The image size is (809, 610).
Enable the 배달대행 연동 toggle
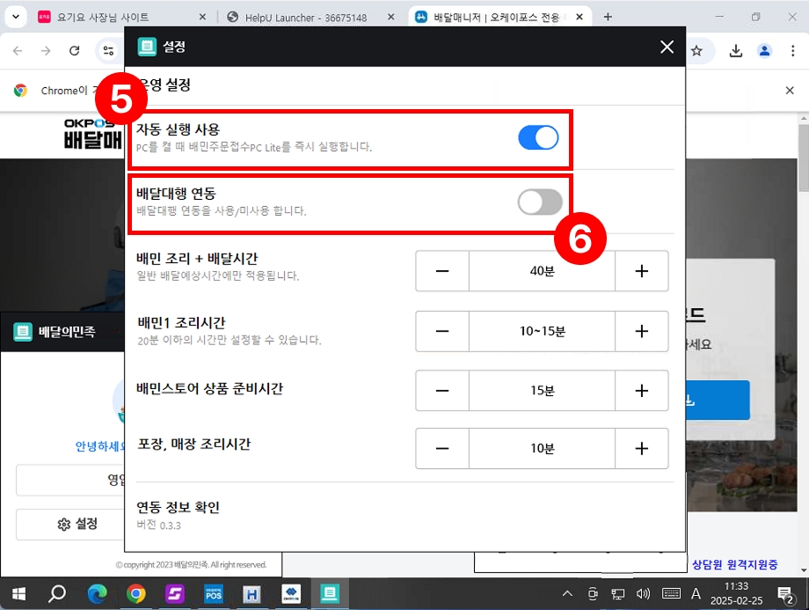pyautogui.click(x=539, y=202)
